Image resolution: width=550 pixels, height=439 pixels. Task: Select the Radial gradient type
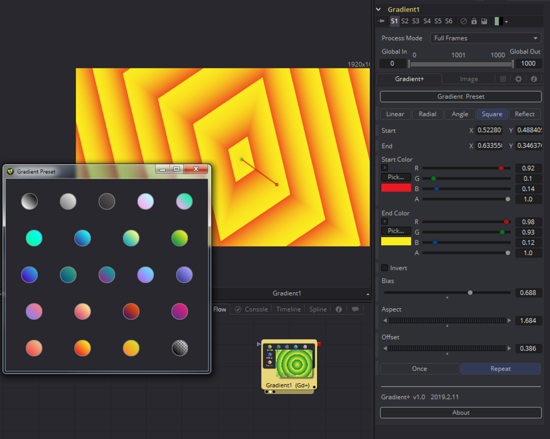427,114
